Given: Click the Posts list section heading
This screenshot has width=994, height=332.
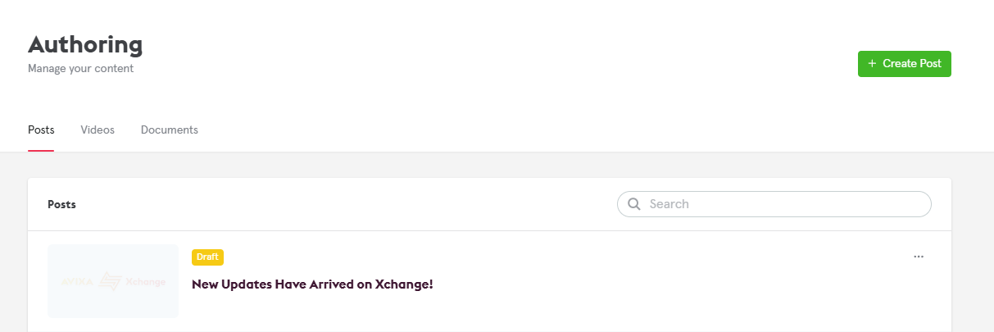Looking at the screenshot, I should pos(61,204).
